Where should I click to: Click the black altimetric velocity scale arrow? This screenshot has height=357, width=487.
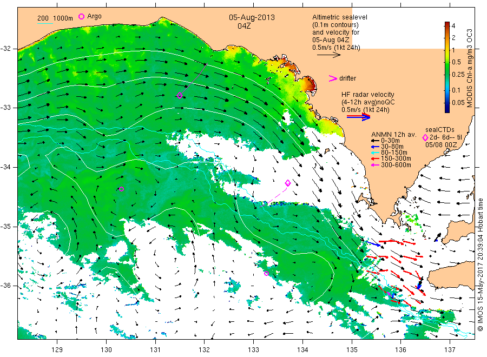329,55
